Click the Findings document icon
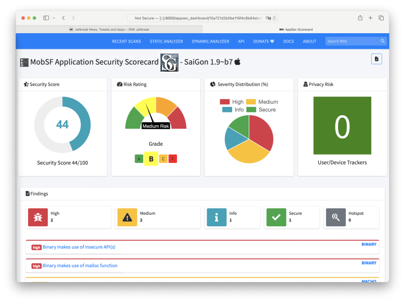This screenshot has width=405, height=303. [28, 194]
